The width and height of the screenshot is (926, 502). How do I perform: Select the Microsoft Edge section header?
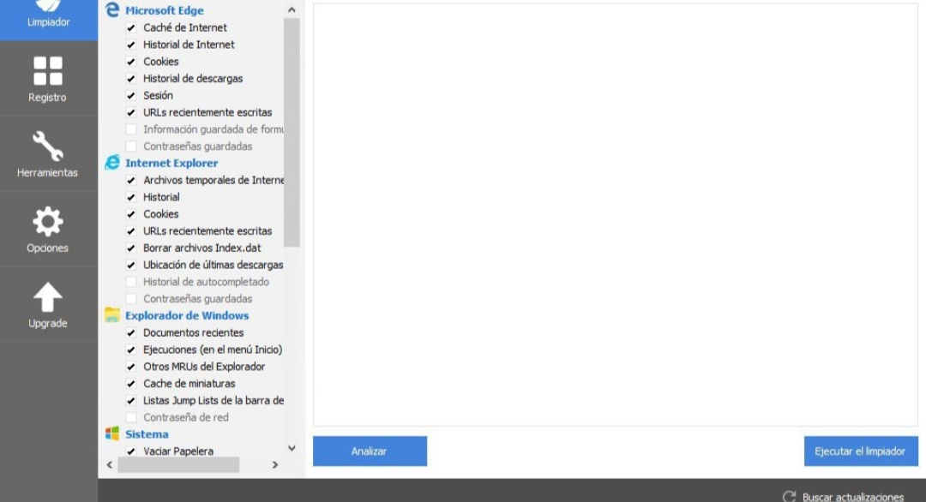[x=164, y=10]
